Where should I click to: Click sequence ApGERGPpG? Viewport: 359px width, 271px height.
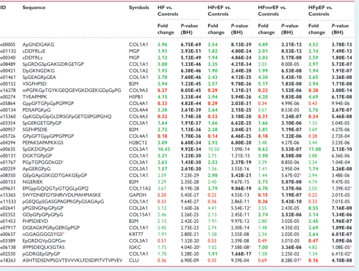tap(37, 169)
